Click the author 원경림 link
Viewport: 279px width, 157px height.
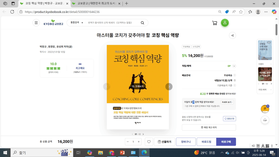[51, 47]
